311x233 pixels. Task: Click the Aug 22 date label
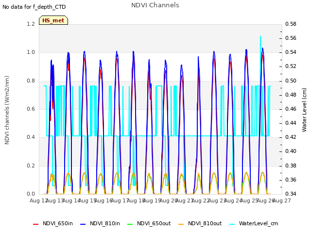point(201,201)
